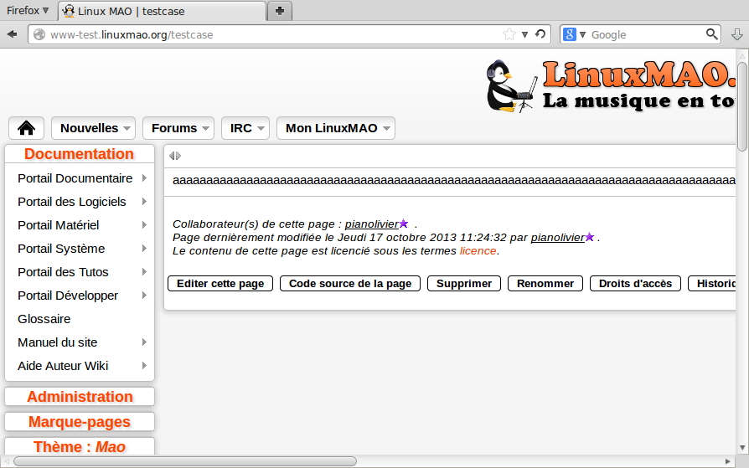Click the Droits d'accès button
Screen dimensions: 749x468
[x=635, y=283]
